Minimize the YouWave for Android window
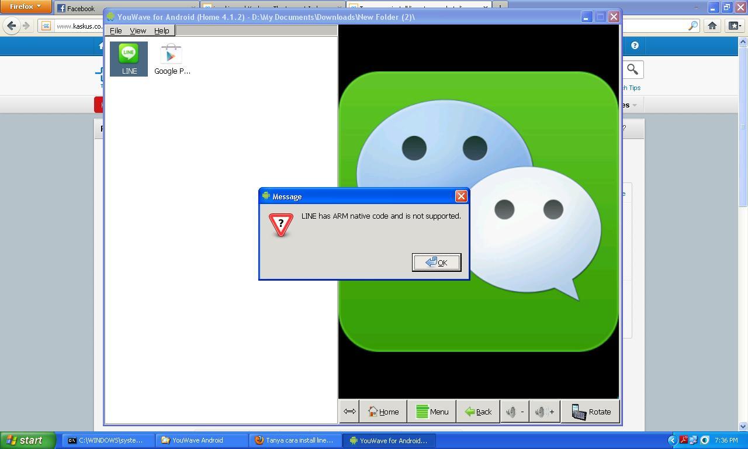The image size is (748, 449). click(x=586, y=17)
